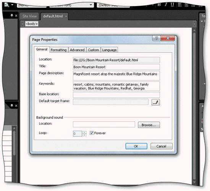Toggle the Forever loop checkbox
Screen dimensions: 210x191
coord(92,133)
